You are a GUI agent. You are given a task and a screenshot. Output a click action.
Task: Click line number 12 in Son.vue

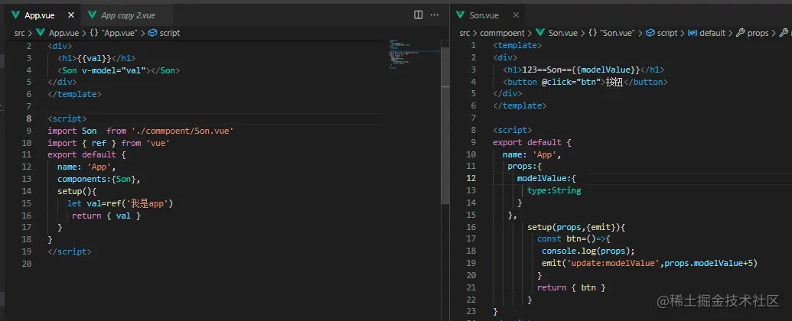point(472,178)
